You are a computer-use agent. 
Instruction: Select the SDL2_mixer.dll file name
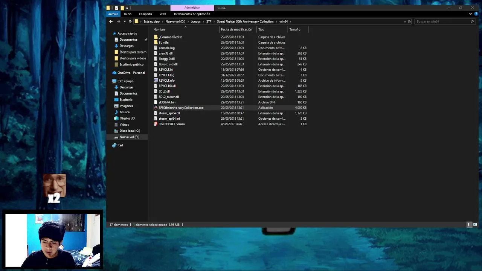[x=169, y=97]
